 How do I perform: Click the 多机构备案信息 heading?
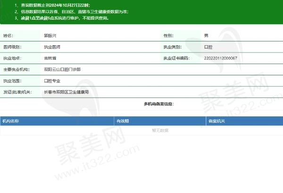point(159,104)
